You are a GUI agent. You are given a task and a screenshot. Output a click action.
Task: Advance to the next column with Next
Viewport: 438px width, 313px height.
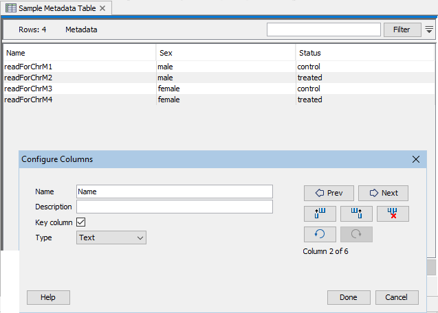[383, 193]
